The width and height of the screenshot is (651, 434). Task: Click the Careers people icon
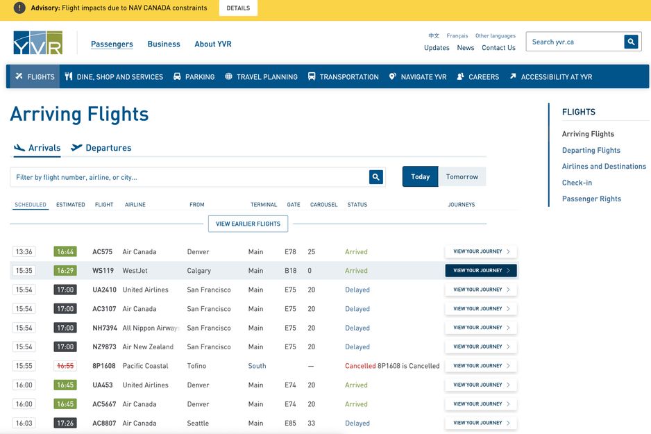tap(460, 77)
